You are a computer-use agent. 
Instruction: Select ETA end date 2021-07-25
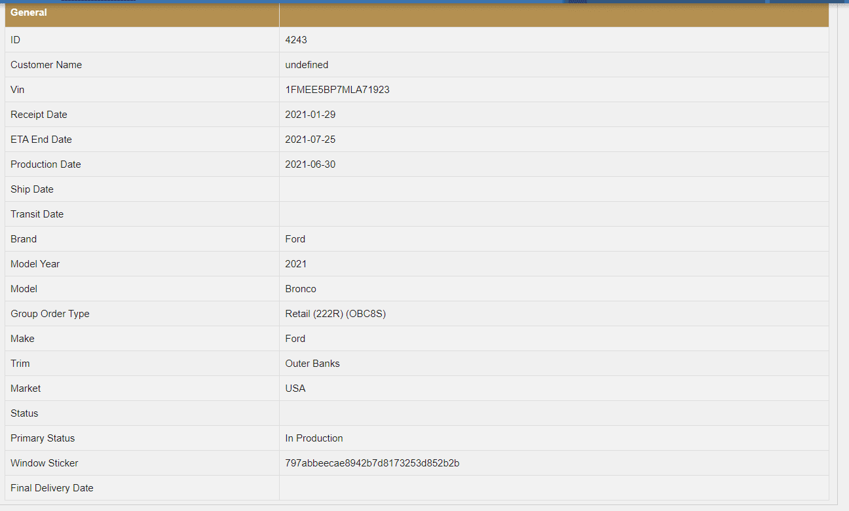(311, 140)
